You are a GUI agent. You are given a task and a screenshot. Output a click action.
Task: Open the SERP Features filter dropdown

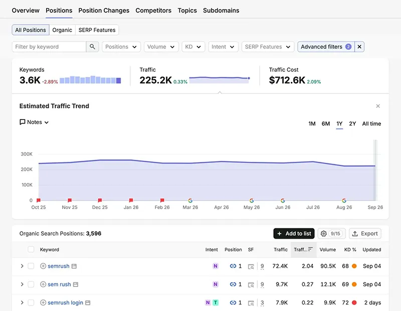point(268,47)
